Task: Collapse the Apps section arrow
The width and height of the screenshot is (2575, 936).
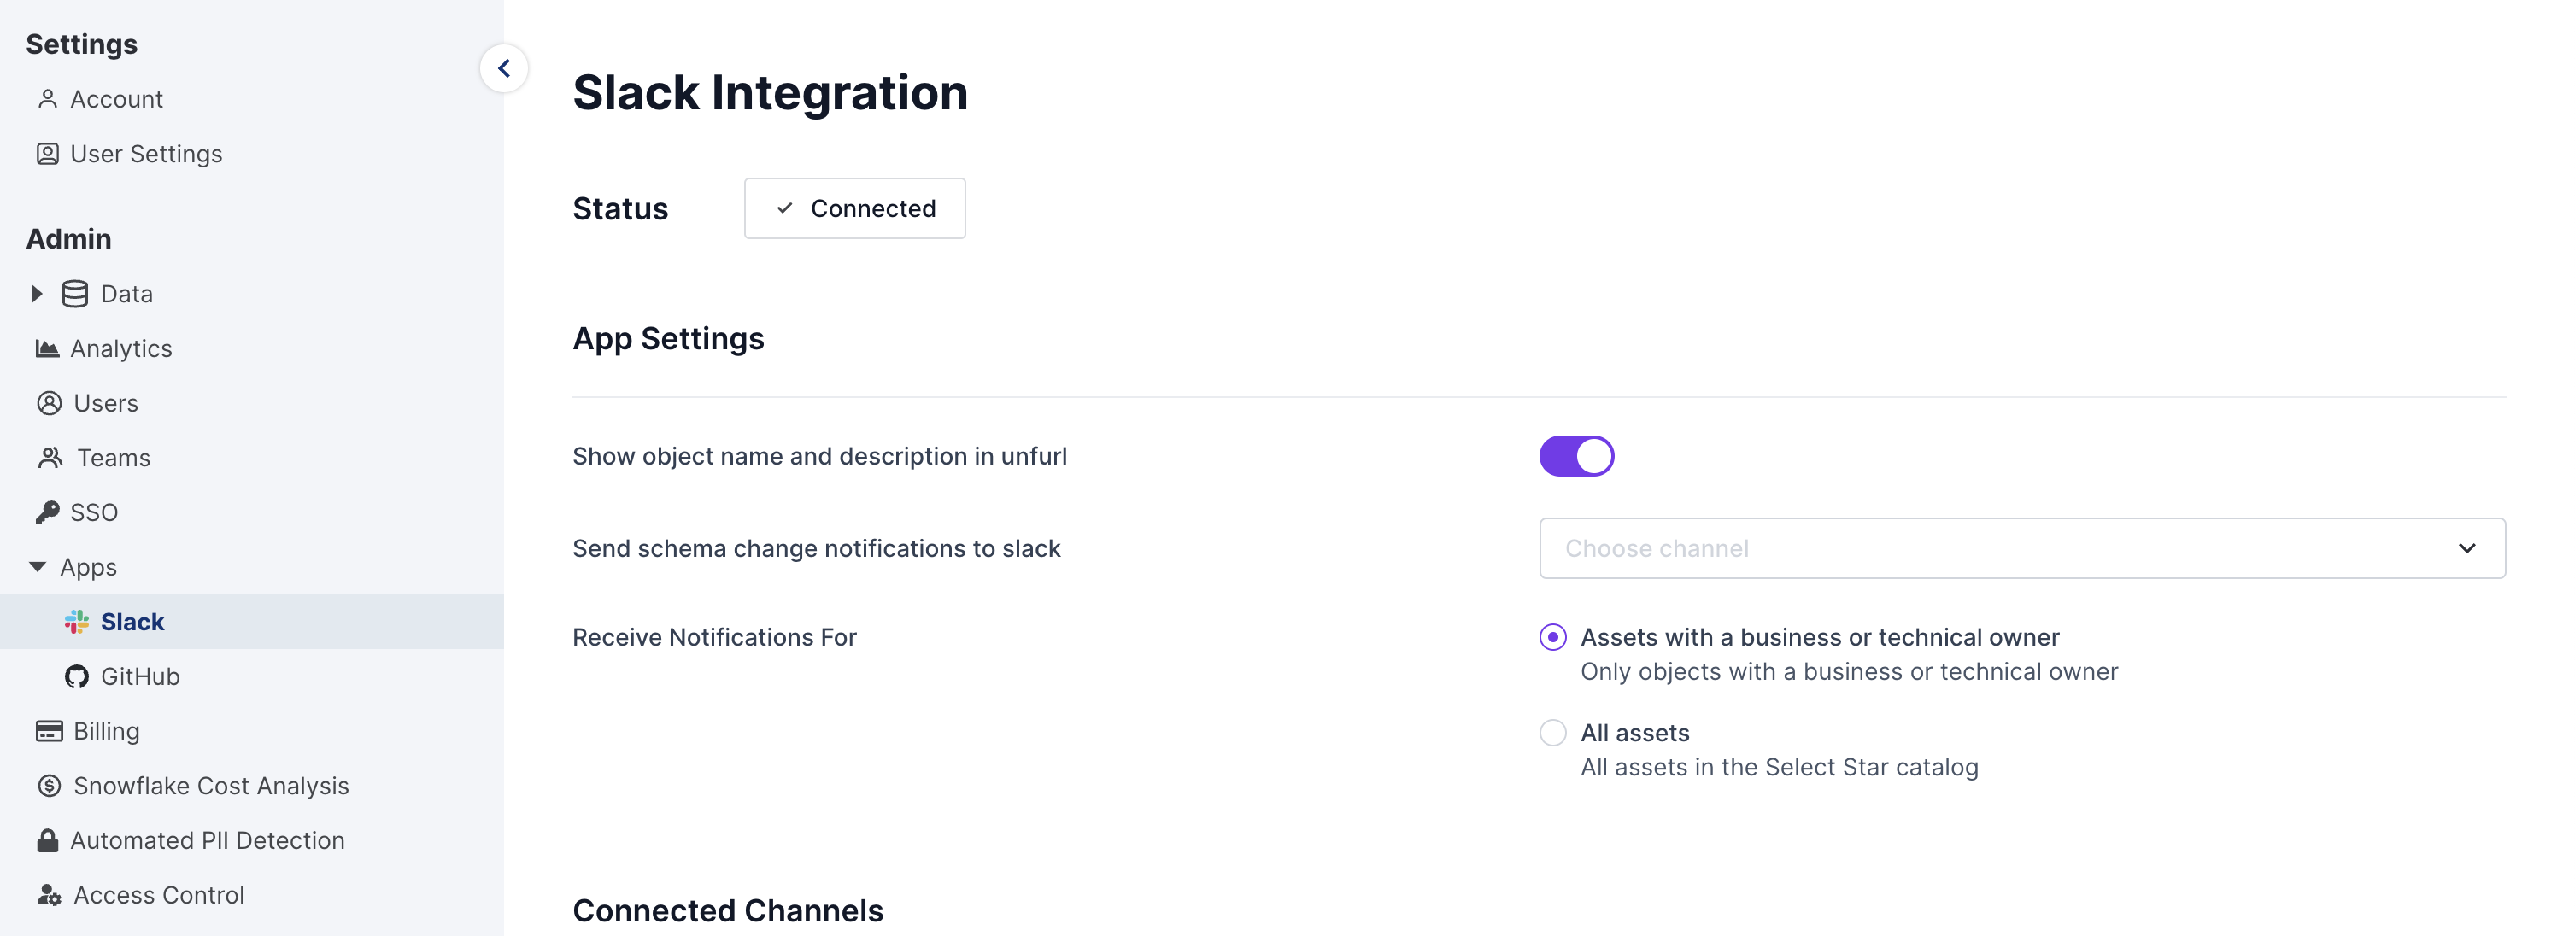Action: (x=37, y=566)
